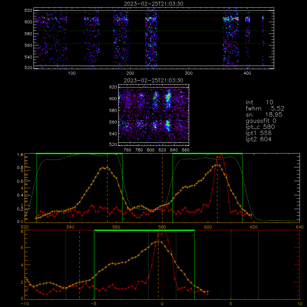This screenshot has width=307, height=307.
Task: Click y-axis label 0.4 on profile plot
Action: click(x=20, y=195)
